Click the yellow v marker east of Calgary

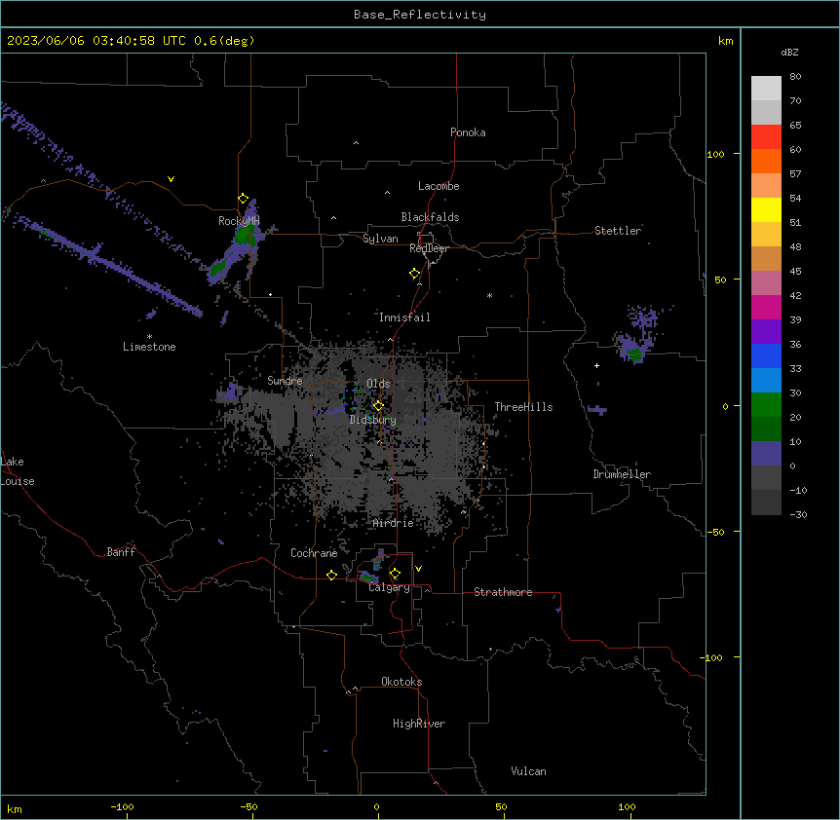click(x=418, y=569)
